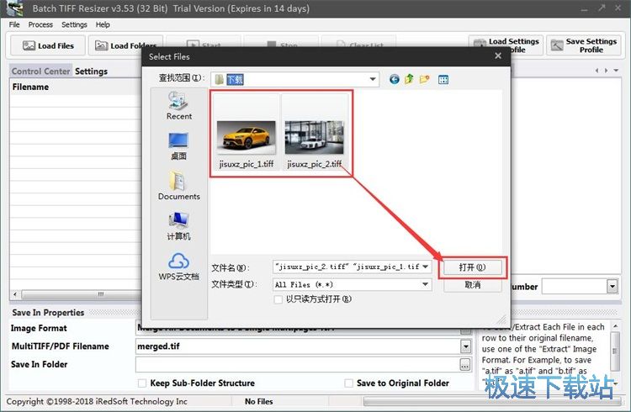The width and height of the screenshot is (631, 412).
Task: Expand the Image Format dropdown arrow
Action: 465,330
